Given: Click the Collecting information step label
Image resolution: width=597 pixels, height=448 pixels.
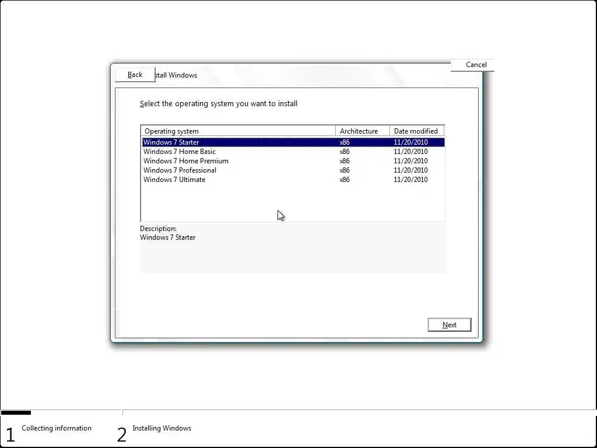Looking at the screenshot, I should click(57, 428).
